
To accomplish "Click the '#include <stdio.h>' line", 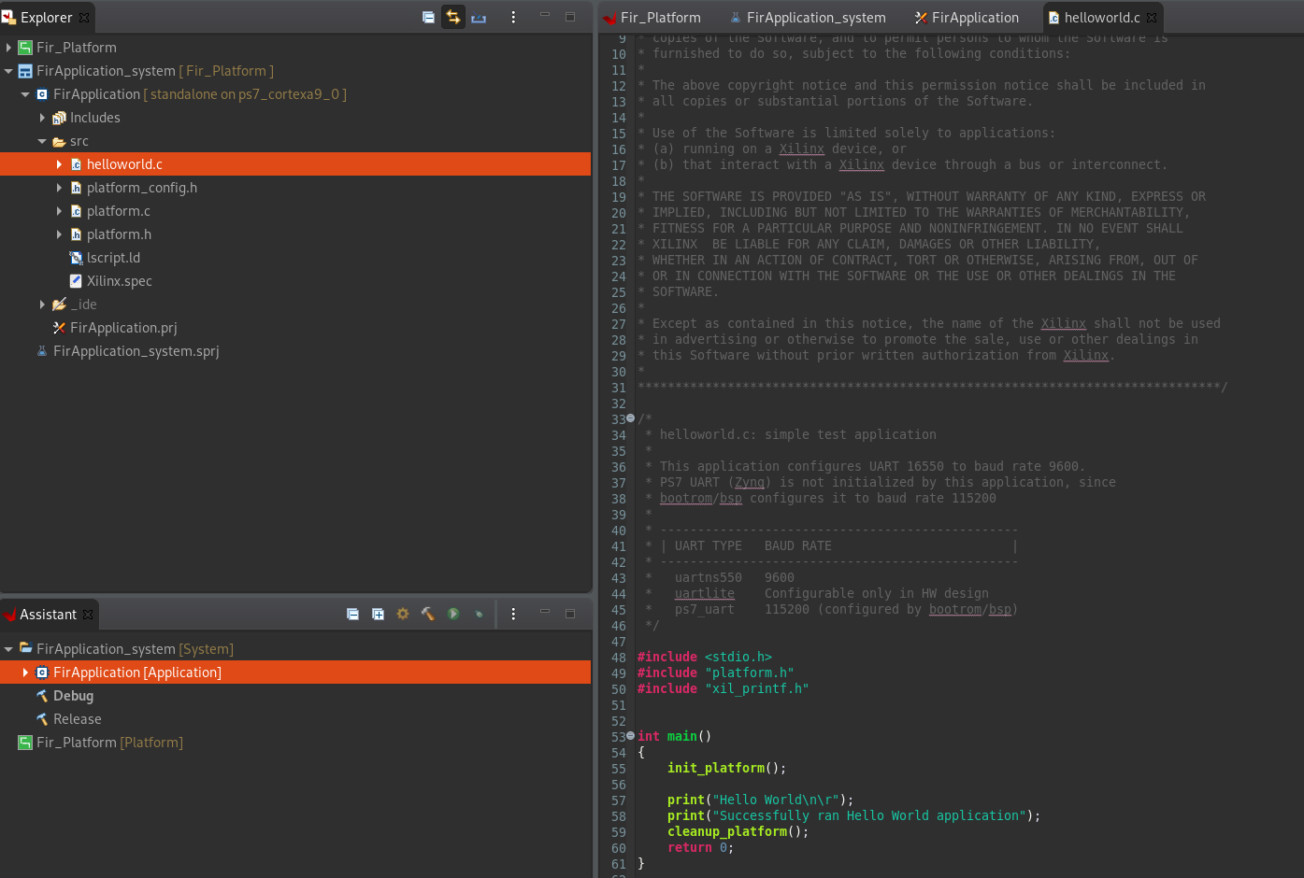I will (x=705, y=657).
